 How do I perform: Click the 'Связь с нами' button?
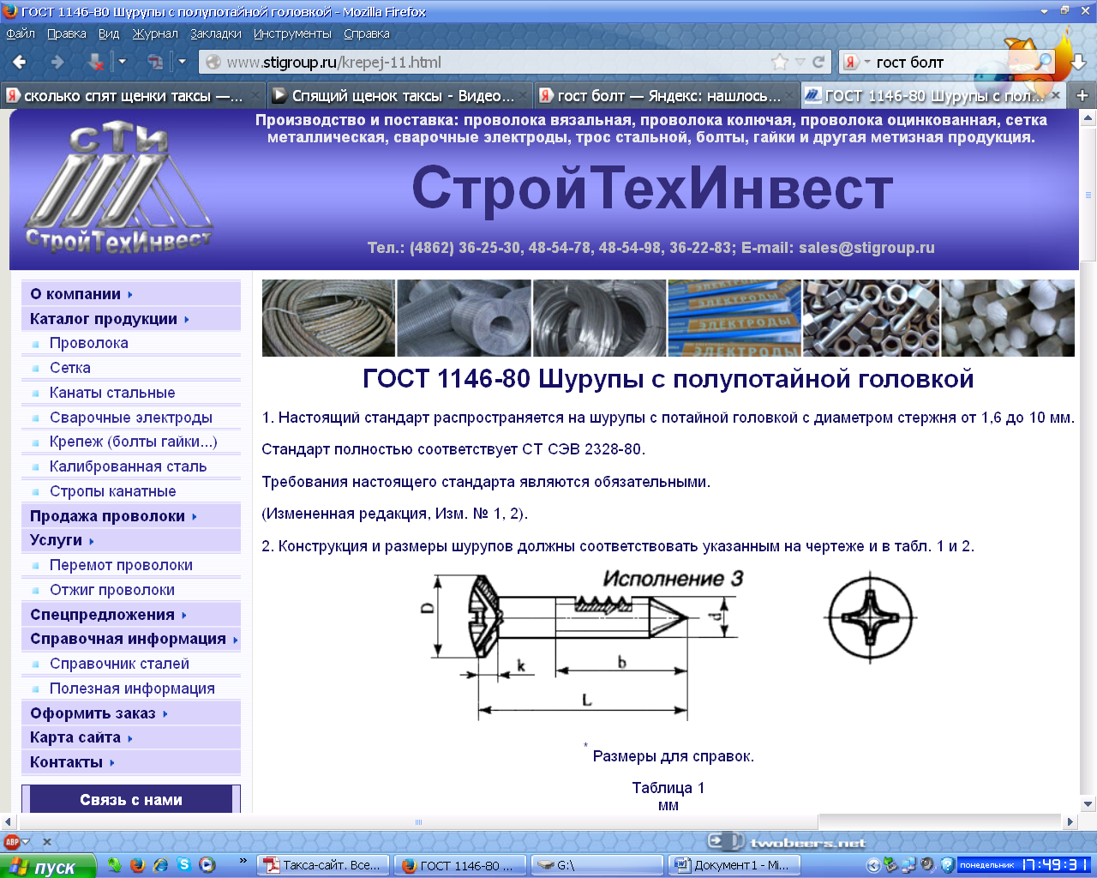131,799
